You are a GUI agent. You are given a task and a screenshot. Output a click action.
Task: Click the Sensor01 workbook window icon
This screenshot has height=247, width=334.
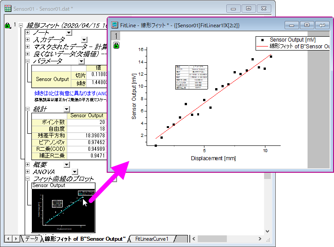[8, 9]
